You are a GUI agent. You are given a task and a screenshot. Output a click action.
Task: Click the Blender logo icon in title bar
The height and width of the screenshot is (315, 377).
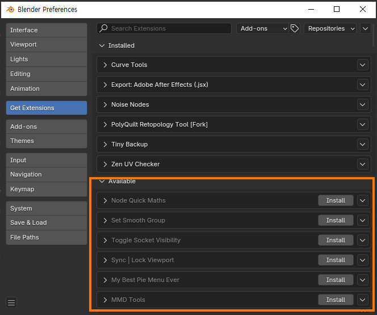click(x=10, y=10)
